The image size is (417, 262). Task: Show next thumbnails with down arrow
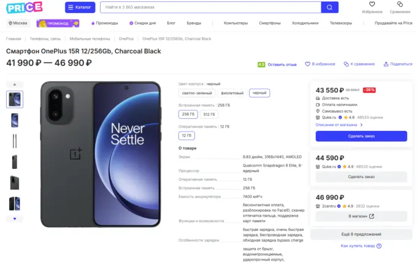(15, 219)
